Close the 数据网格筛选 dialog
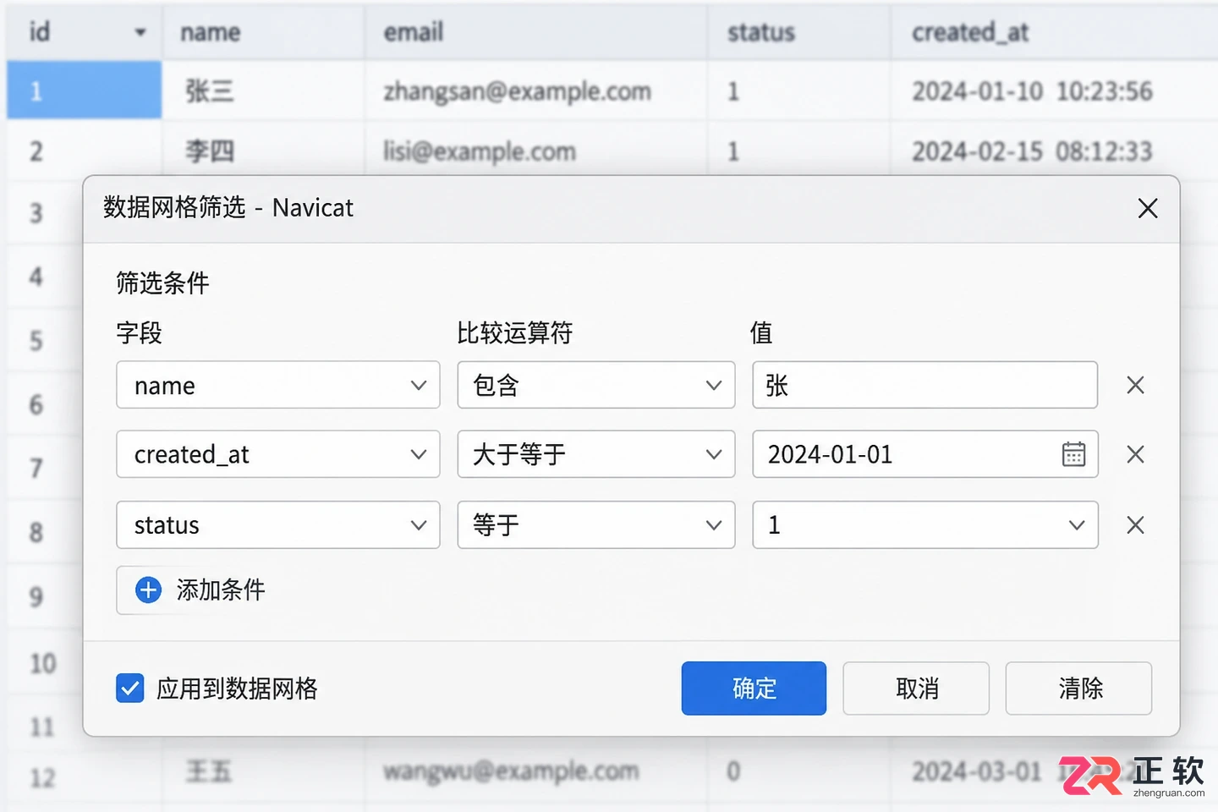The image size is (1218, 812). [1148, 208]
